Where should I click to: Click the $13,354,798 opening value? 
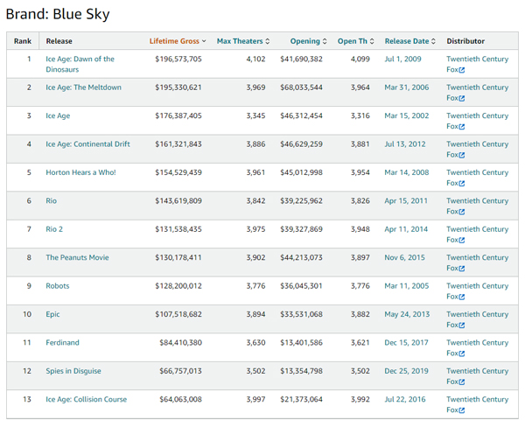tap(301, 371)
